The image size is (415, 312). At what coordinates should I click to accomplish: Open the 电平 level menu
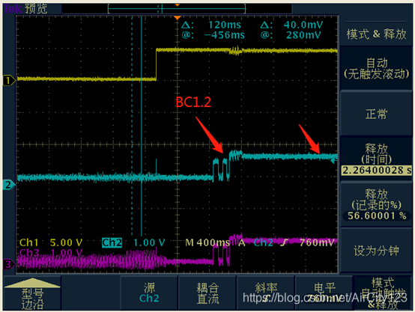pos(324,293)
